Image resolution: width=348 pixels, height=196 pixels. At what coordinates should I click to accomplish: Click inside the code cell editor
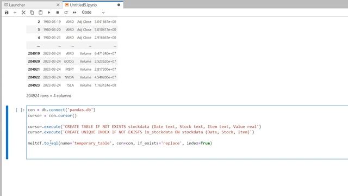coord(187,132)
